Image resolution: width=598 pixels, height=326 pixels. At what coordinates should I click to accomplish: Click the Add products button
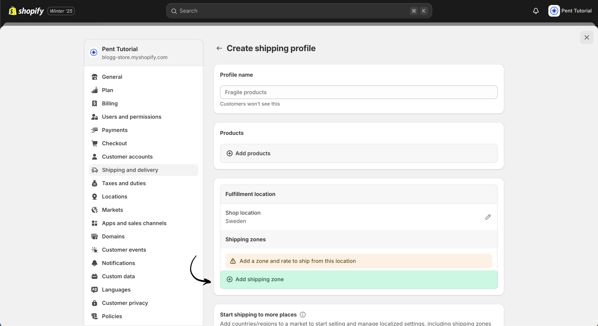pos(359,153)
